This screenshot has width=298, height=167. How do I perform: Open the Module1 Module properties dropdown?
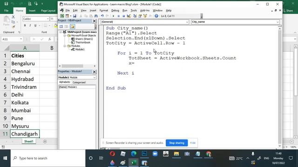tap(95, 77)
